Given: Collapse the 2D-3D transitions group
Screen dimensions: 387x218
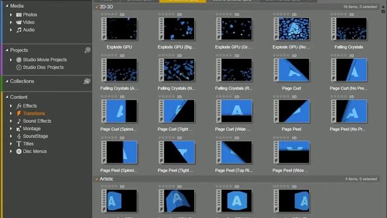Looking at the screenshot, I should [97, 7].
